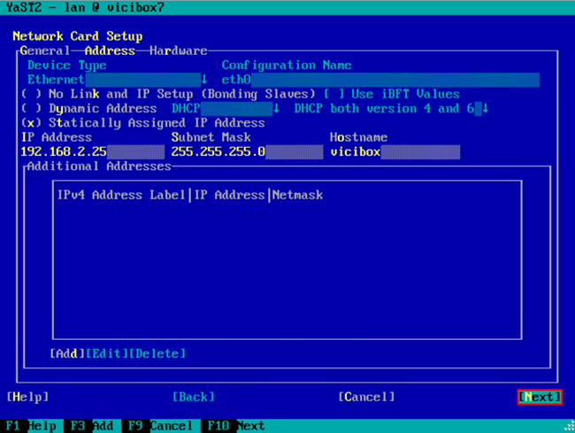
Task: Select the Address tab
Action: pos(110,50)
